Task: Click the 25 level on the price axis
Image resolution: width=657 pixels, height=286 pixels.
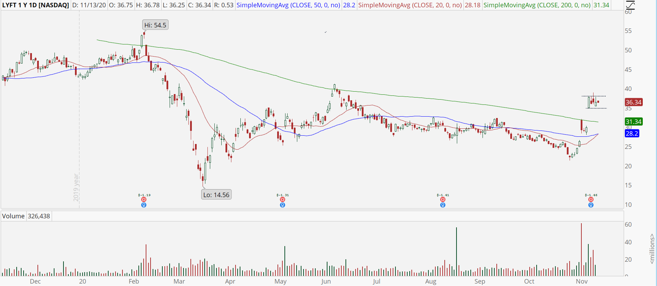Action: point(628,147)
